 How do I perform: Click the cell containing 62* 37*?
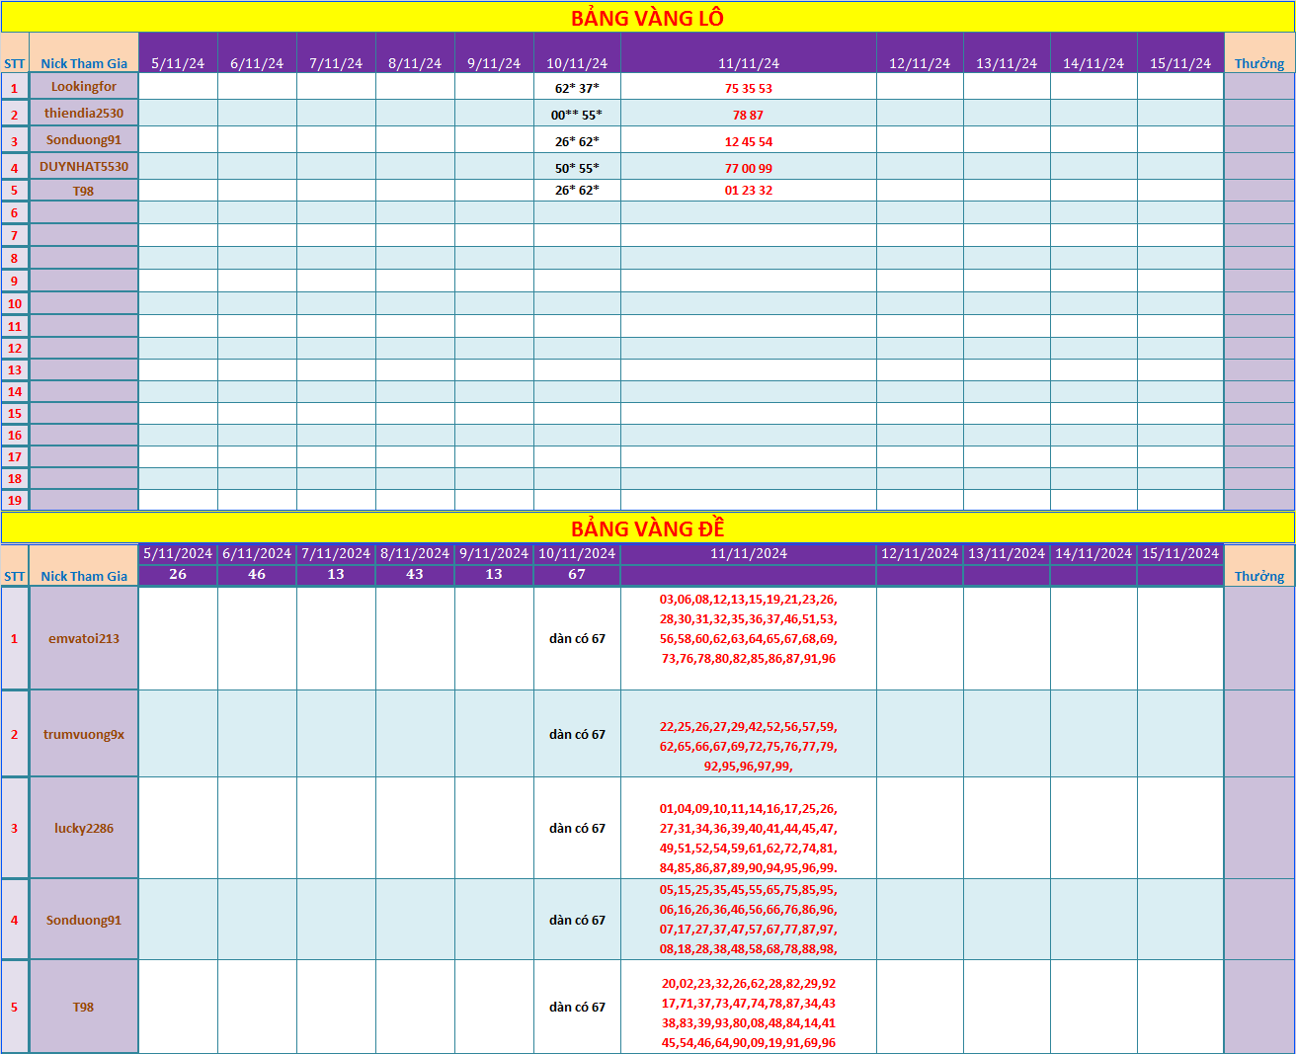point(577,87)
